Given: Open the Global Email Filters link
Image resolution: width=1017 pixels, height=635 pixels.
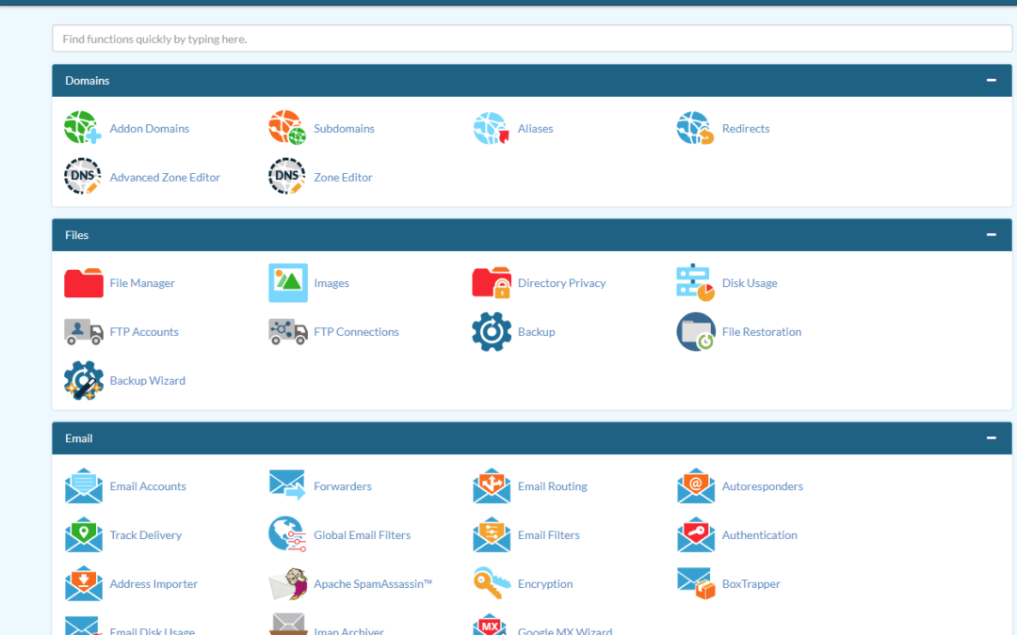Looking at the screenshot, I should (362, 534).
